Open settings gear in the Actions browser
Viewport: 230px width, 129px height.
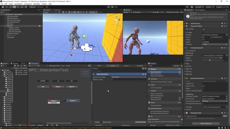coord(181,66)
